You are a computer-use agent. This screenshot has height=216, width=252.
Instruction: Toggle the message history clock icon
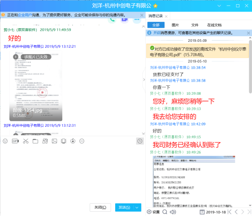[140, 141]
